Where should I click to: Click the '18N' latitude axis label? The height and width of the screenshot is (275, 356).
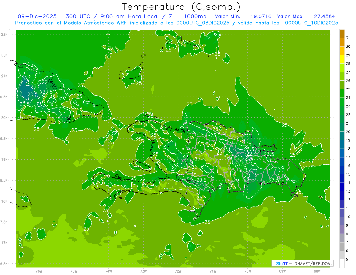(5, 201)
